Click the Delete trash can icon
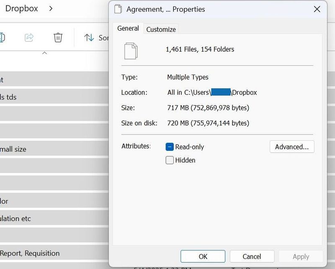This screenshot has width=335, height=269. pyautogui.click(x=58, y=38)
